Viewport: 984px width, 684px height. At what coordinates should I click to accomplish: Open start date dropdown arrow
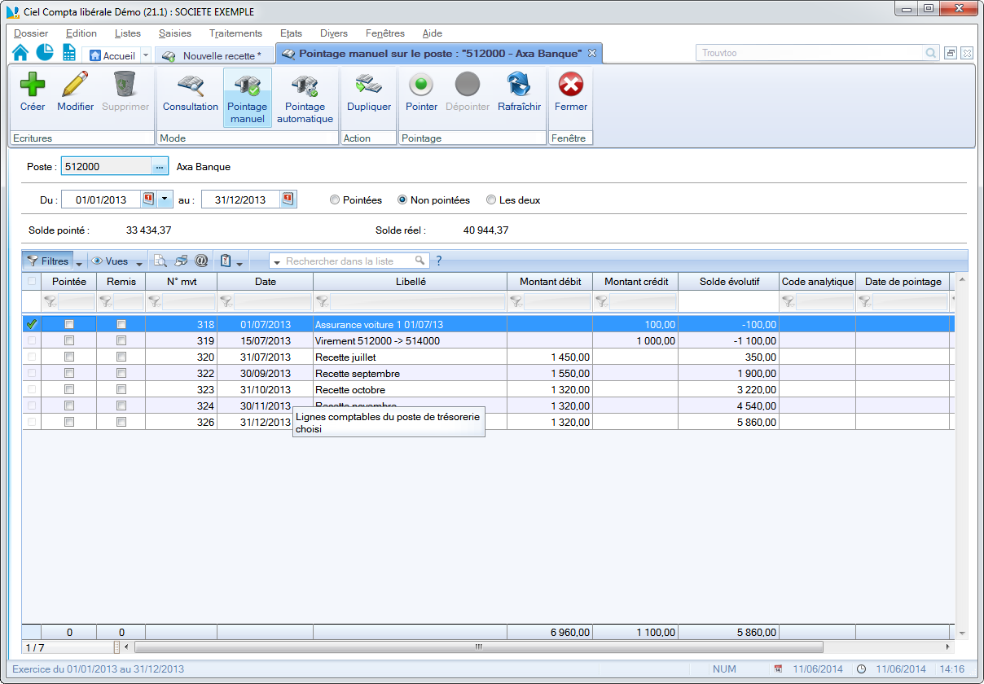(165, 199)
